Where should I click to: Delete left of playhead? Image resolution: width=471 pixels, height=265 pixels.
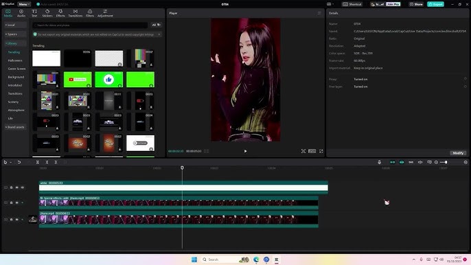click(47, 162)
